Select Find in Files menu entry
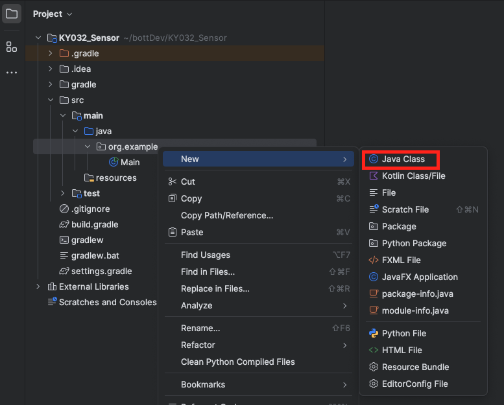Viewport: 504px width, 405px height. pos(258,272)
